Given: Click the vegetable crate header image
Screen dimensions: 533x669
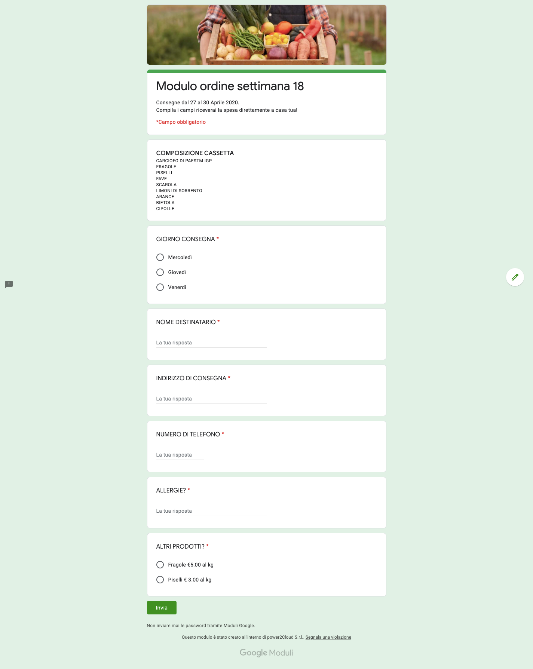Looking at the screenshot, I should (x=267, y=35).
